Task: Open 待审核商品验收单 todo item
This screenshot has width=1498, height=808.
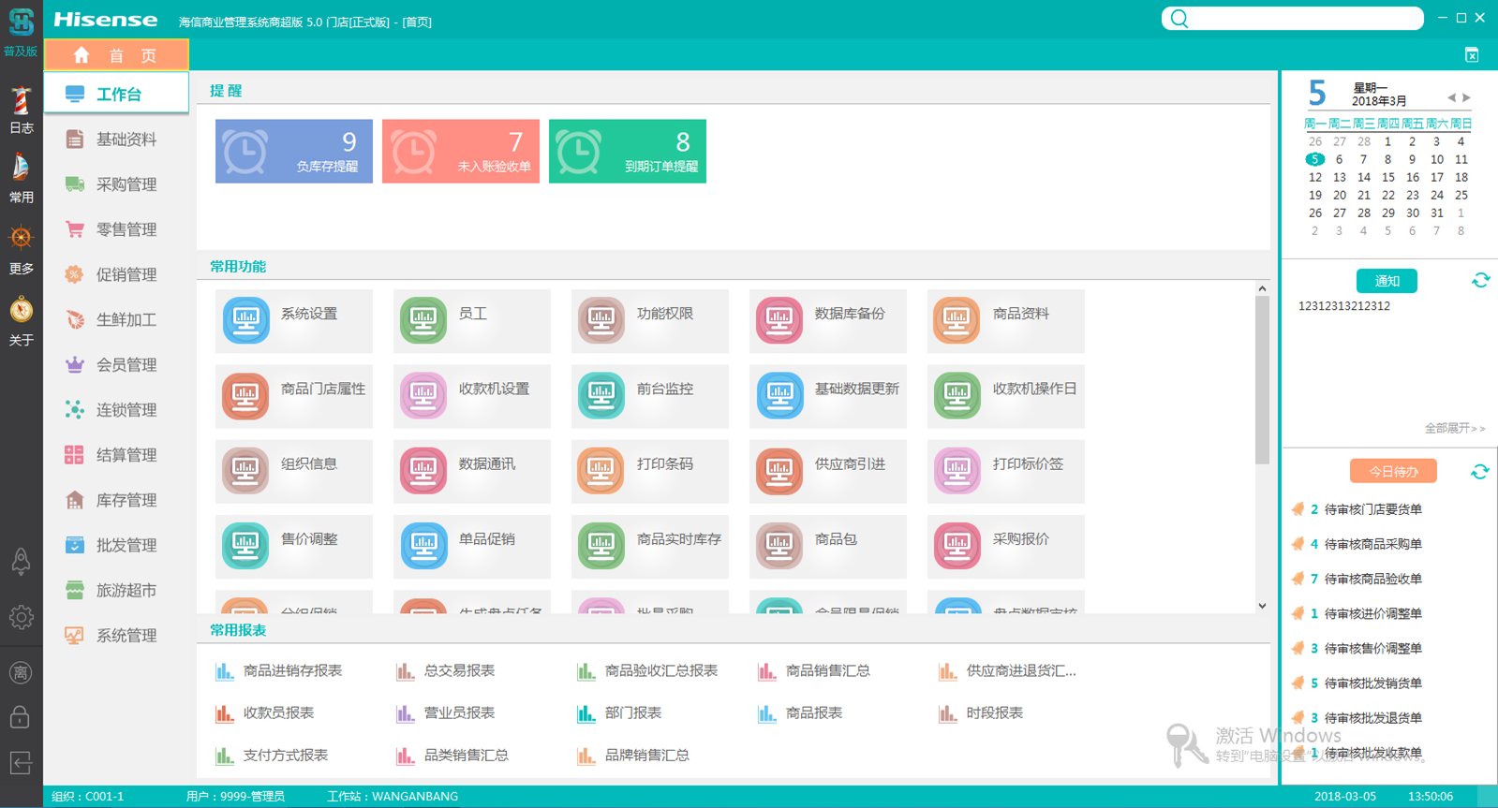Action: click(1357, 579)
